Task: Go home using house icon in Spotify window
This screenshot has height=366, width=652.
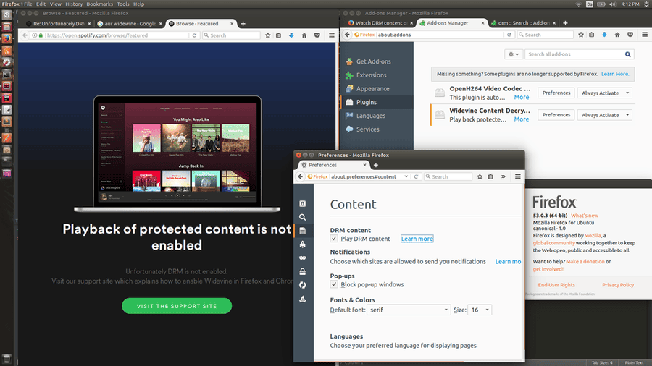Action: (304, 35)
